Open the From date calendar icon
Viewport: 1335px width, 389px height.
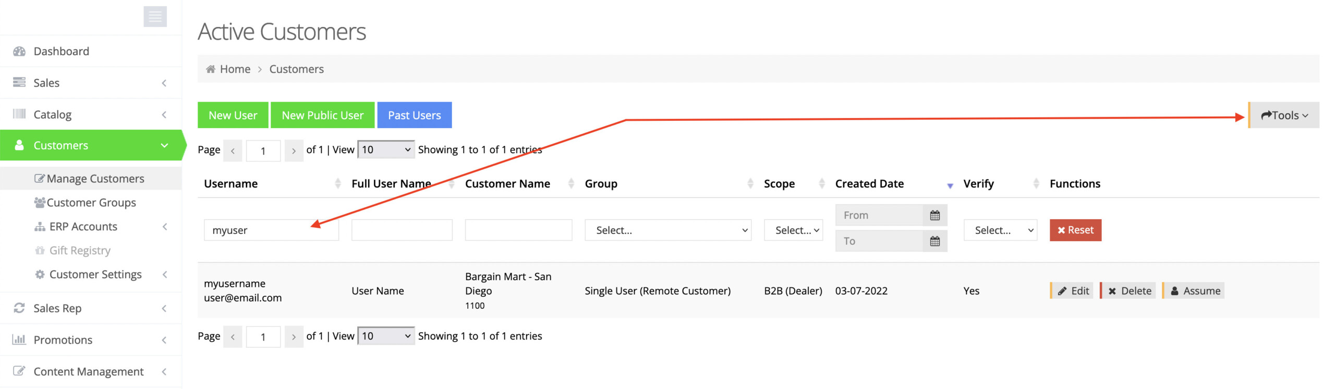click(x=934, y=215)
